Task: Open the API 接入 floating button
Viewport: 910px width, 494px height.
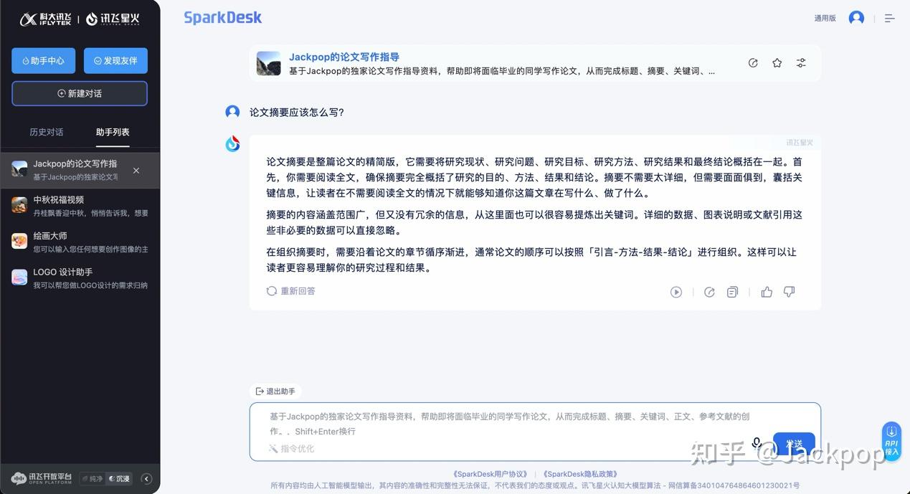Action: [x=891, y=440]
